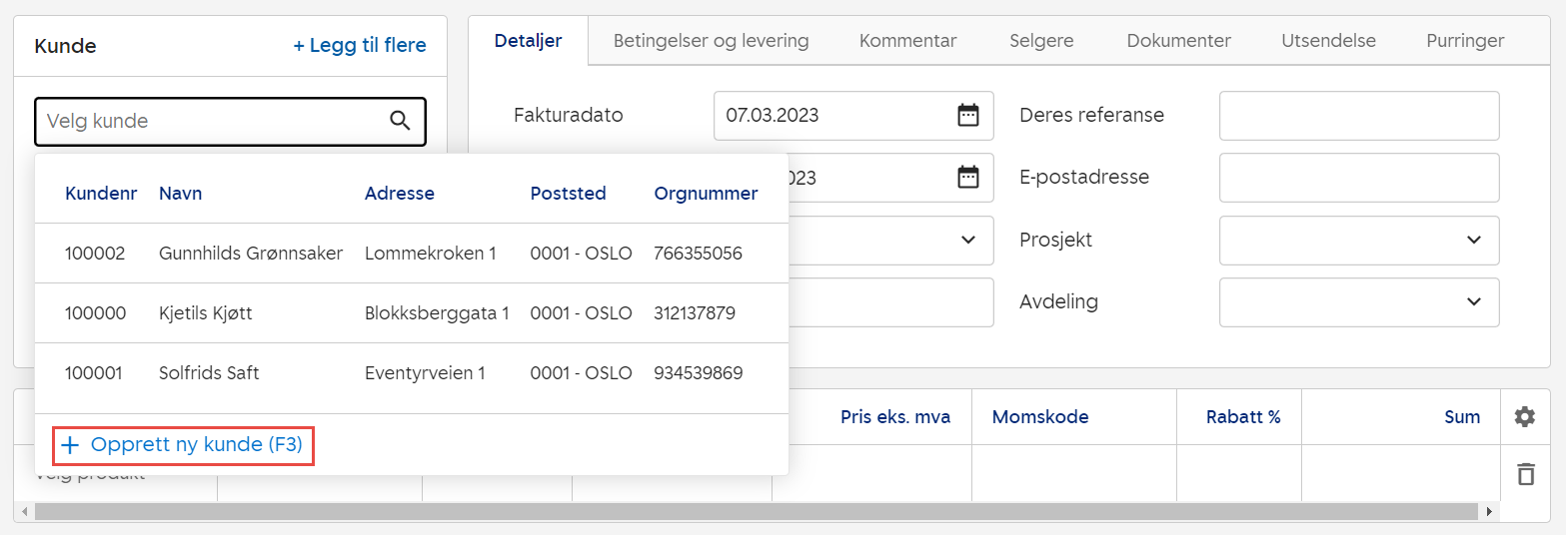1566x535 pixels.
Task: Click the Legg til flere link
Action: (359, 46)
